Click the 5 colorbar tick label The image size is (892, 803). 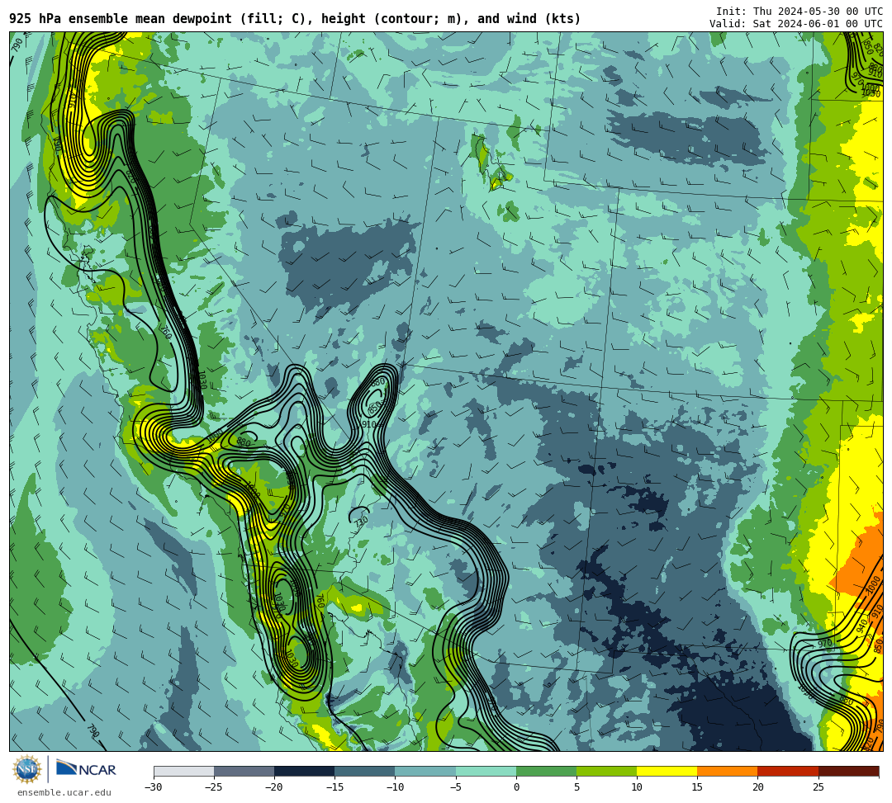tap(576, 787)
